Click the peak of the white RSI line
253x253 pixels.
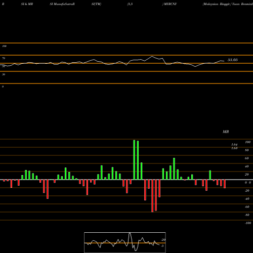point(152,56)
